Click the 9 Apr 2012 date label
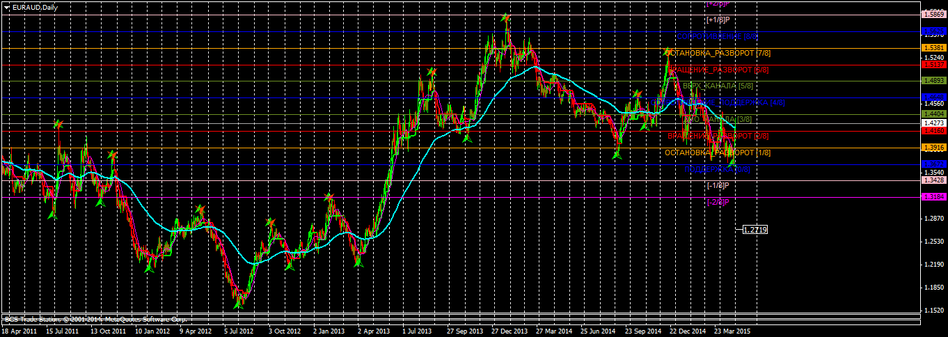Screen dimensions: 948x337 [x=196, y=331]
